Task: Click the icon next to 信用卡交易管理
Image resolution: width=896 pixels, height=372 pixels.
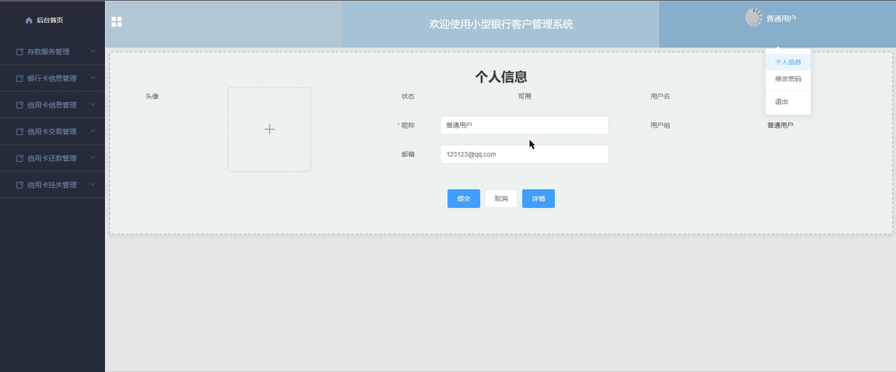Action: (19, 132)
